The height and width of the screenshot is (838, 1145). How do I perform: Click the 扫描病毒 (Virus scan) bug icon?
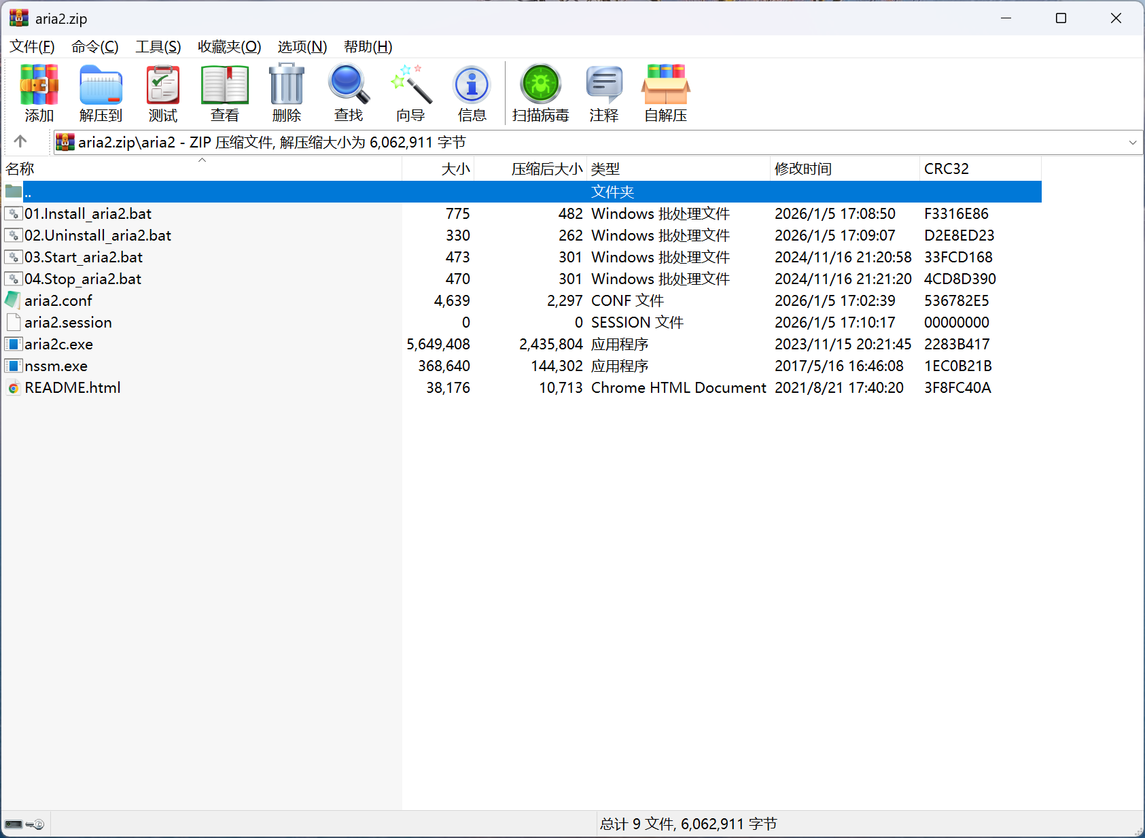coord(540,84)
